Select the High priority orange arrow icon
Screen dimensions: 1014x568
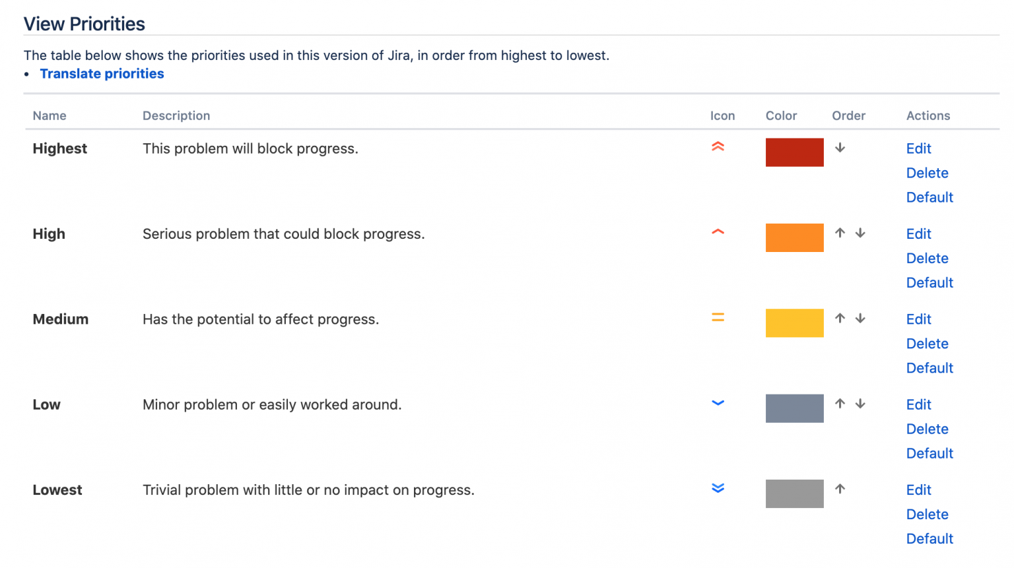(718, 232)
